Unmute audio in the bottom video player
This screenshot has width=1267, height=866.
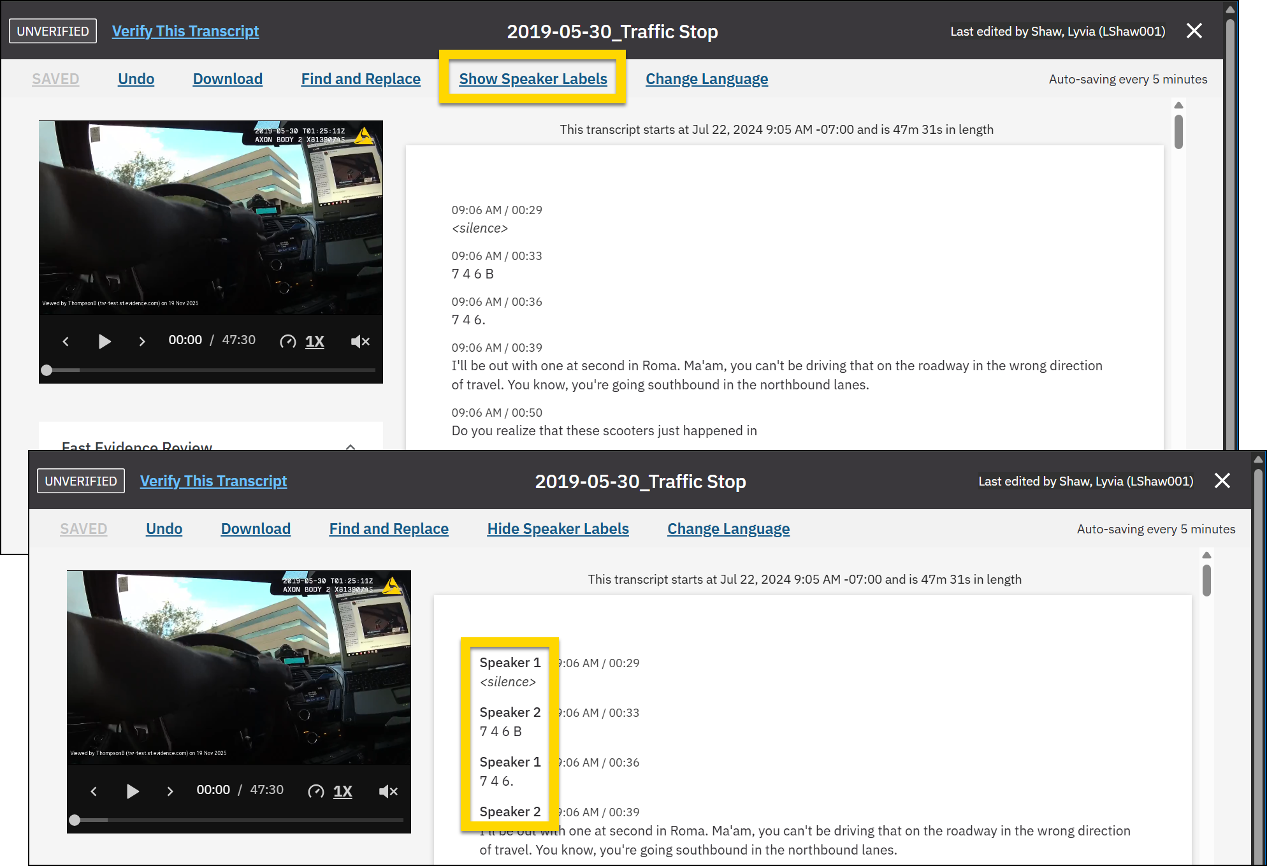(388, 791)
